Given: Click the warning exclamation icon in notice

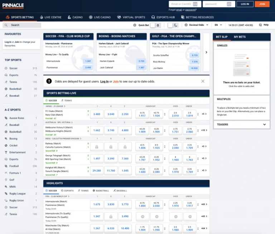Looking at the screenshot, I should point(49,81).
